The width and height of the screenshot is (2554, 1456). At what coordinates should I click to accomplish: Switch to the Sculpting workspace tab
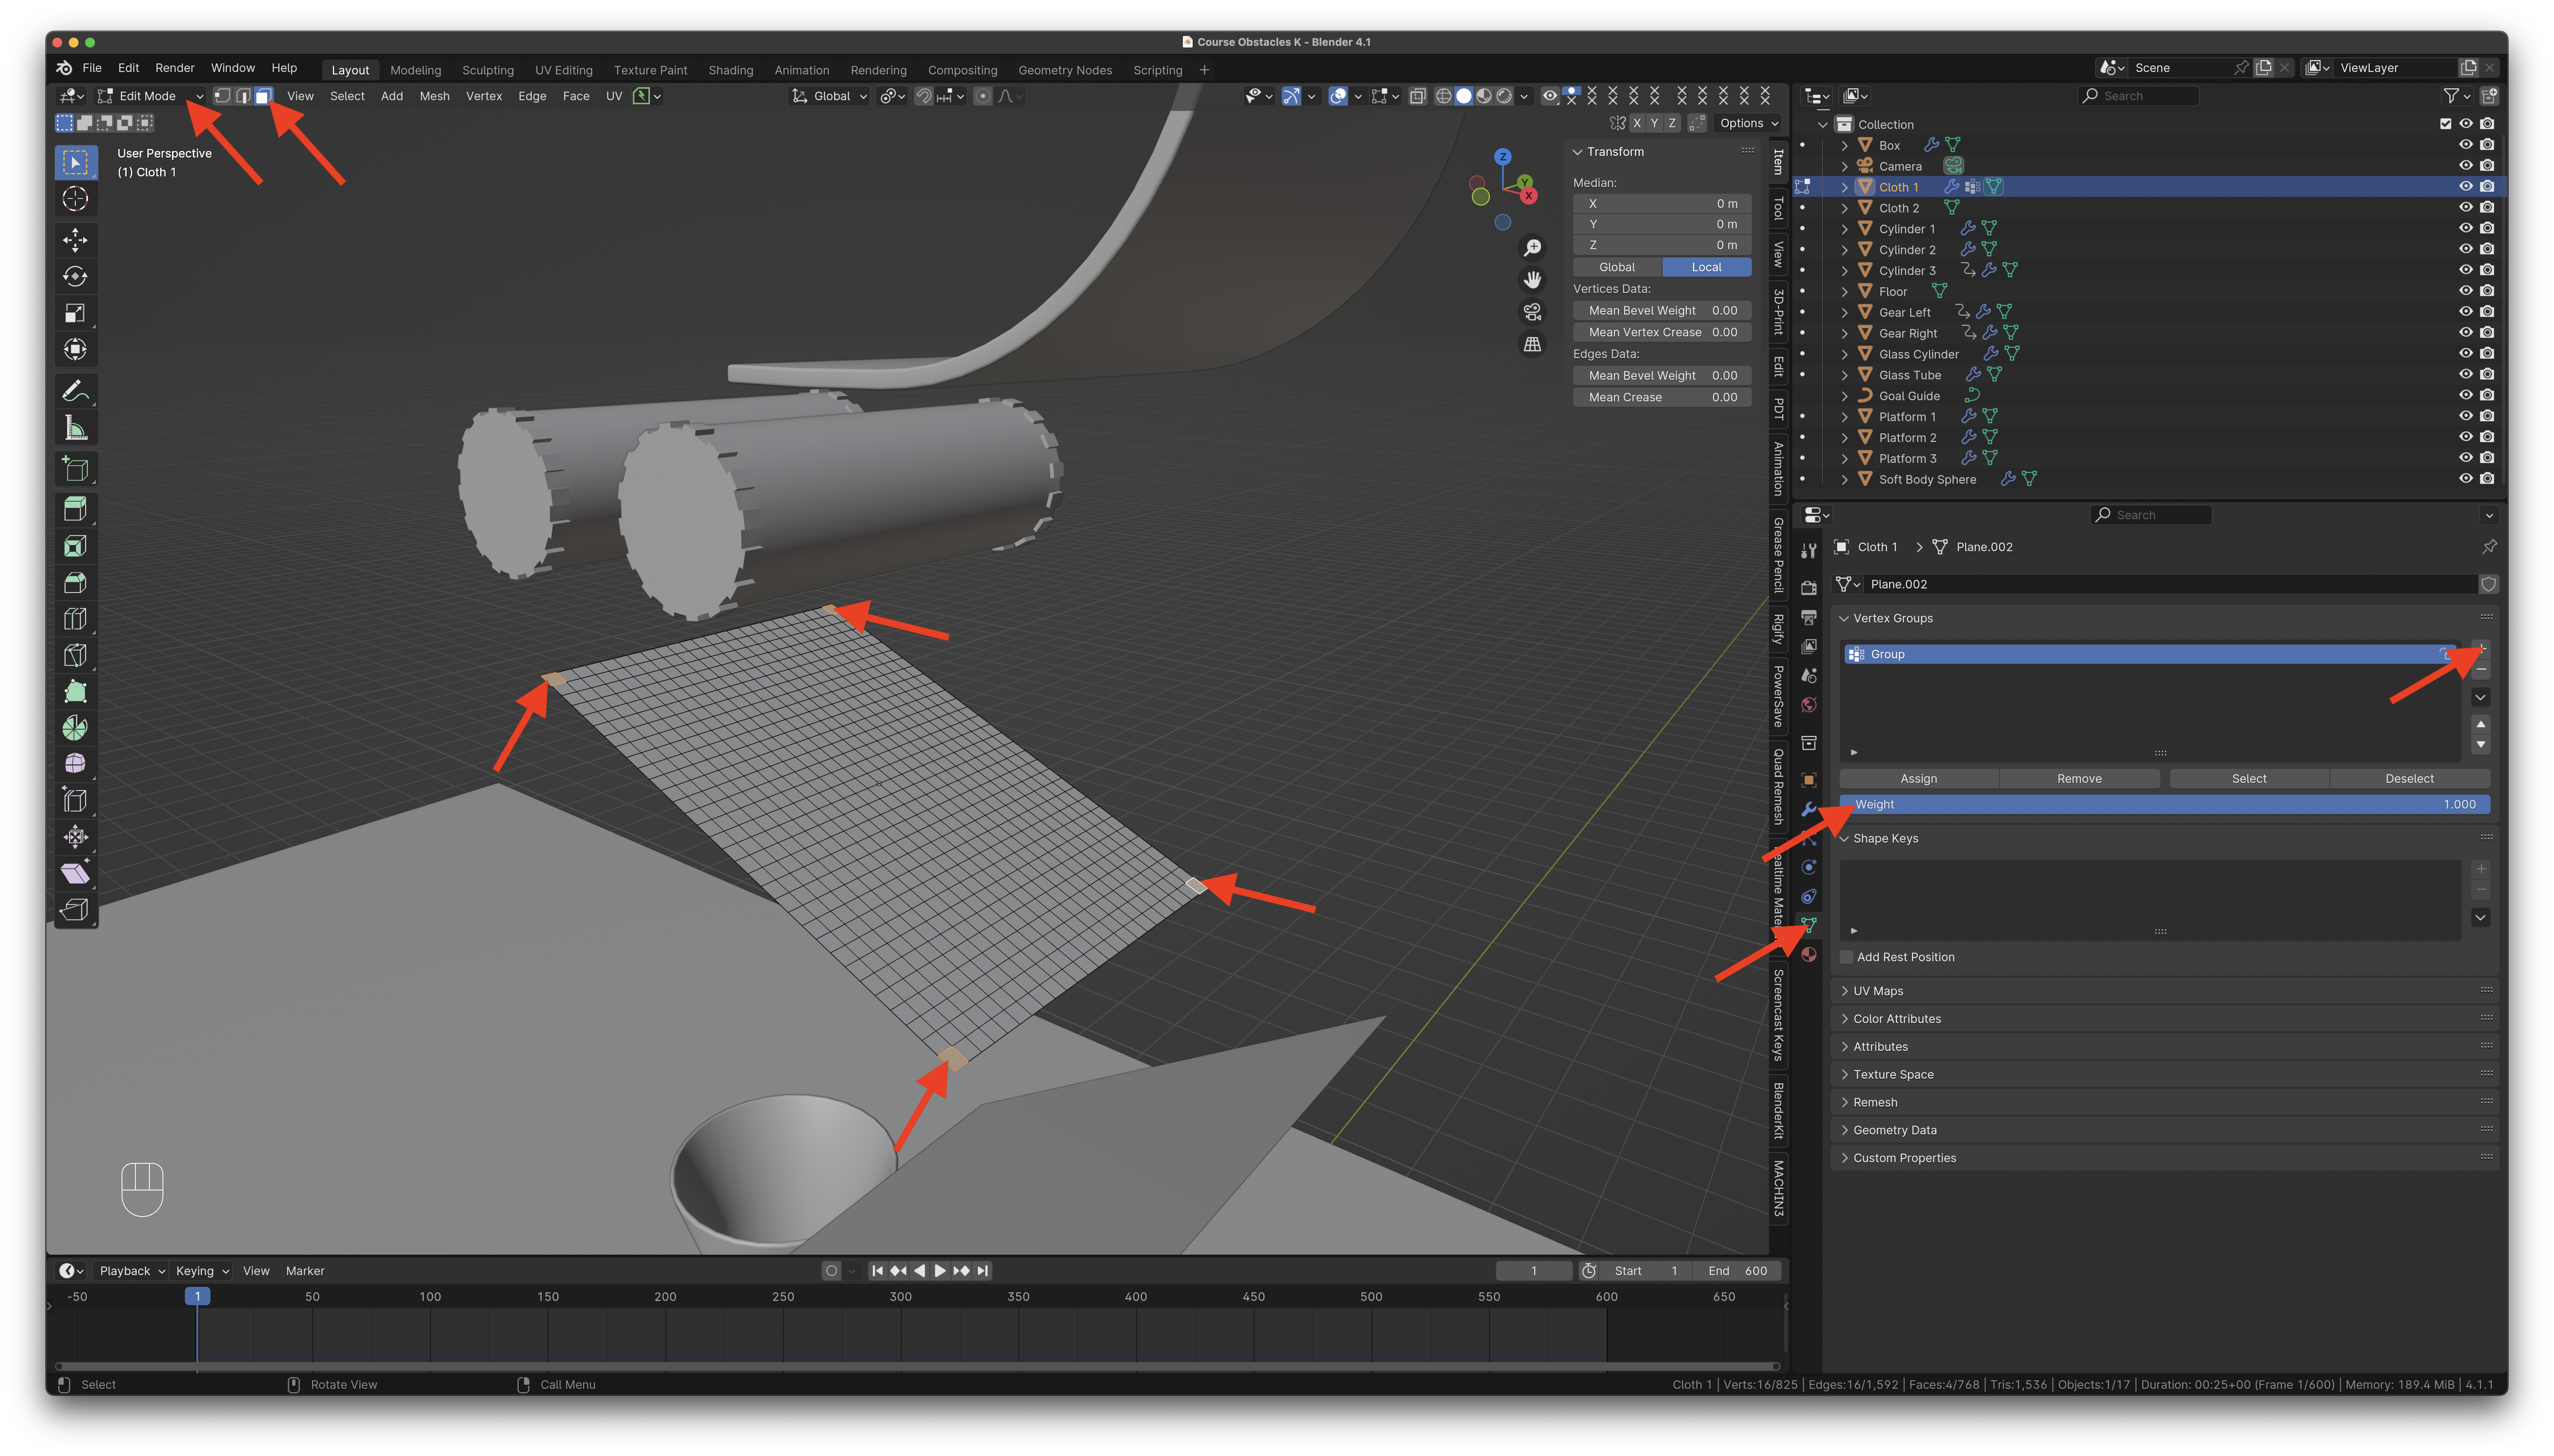tap(488, 70)
